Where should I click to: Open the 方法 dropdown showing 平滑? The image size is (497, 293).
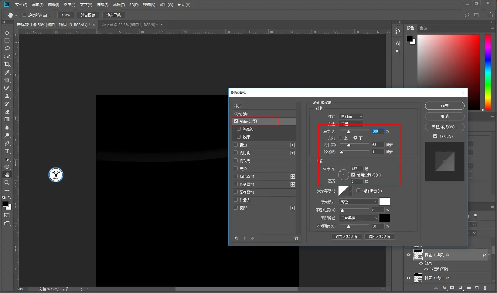click(351, 124)
